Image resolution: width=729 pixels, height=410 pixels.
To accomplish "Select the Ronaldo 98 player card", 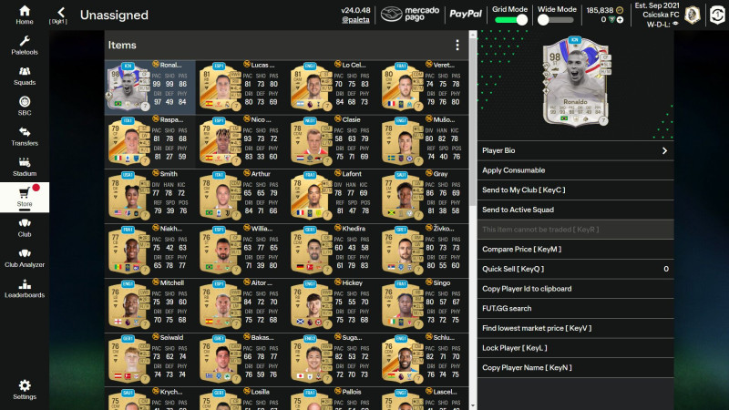I will point(150,87).
